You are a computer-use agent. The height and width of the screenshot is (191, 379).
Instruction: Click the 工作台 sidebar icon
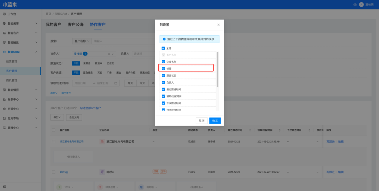[4, 14]
